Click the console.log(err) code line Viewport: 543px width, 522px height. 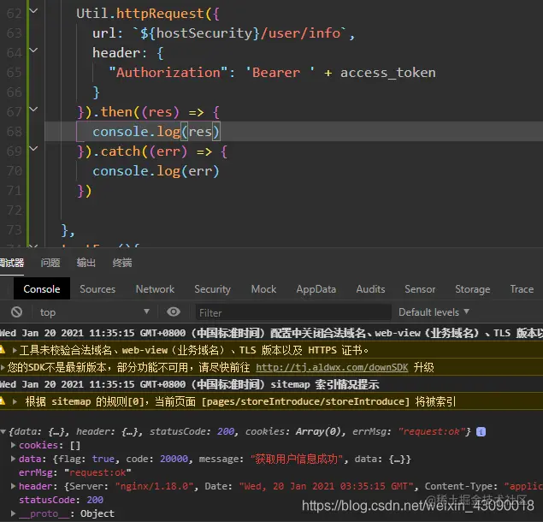click(x=156, y=171)
